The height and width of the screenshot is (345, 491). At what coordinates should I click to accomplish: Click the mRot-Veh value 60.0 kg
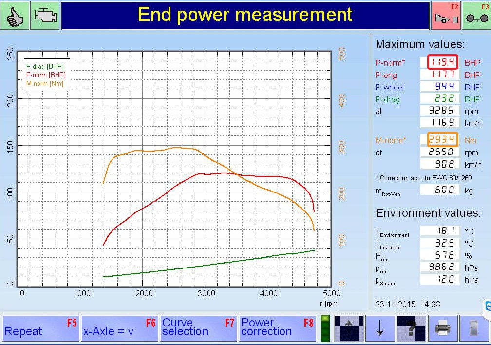pos(440,190)
